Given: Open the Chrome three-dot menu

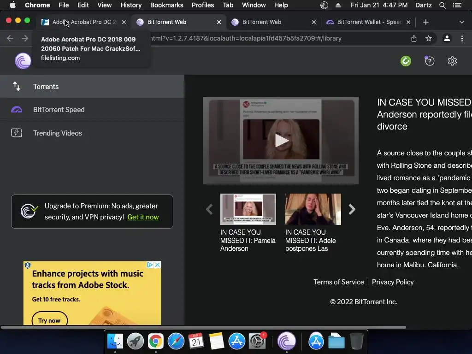Looking at the screenshot, I should (462, 38).
